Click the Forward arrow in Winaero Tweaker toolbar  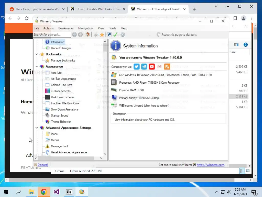point(80,35)
